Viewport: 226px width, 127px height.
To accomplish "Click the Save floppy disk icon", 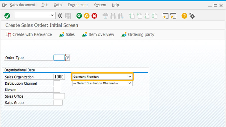I will tap(68, 16).
